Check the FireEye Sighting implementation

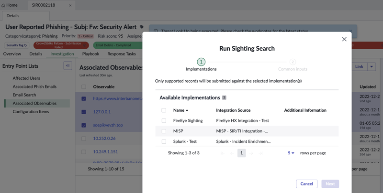pyautogui.click(x=164, y=120)
